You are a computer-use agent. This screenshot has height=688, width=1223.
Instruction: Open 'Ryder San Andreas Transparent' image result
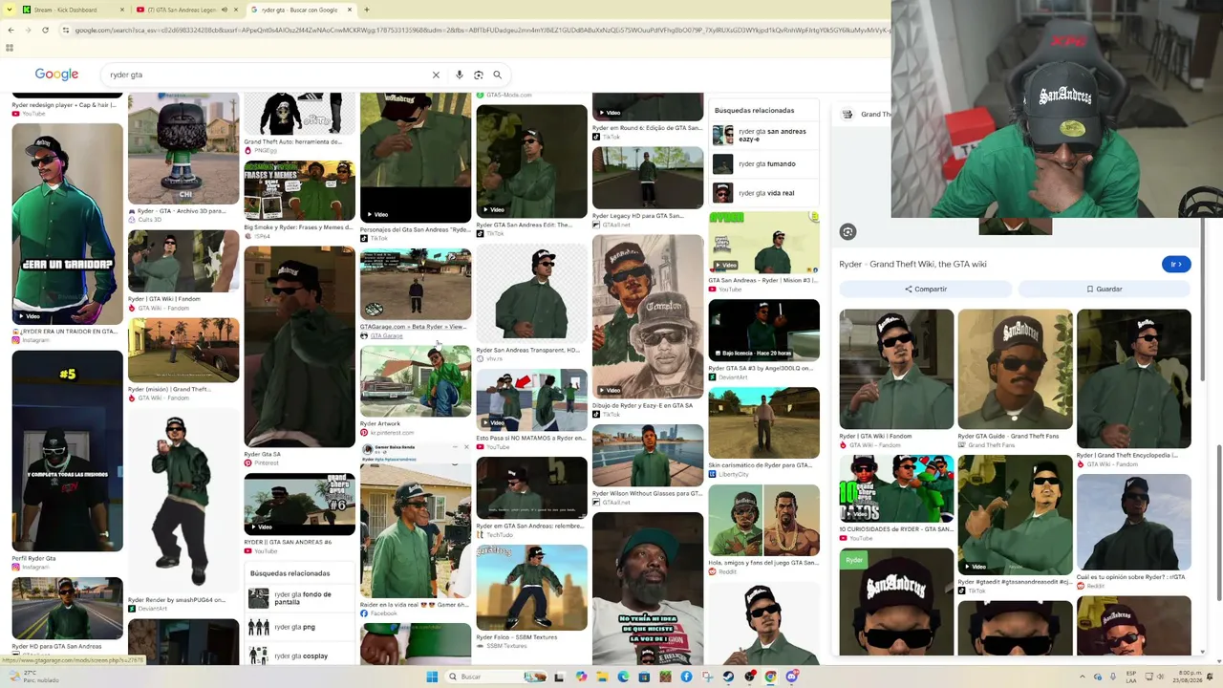point(531,293)
